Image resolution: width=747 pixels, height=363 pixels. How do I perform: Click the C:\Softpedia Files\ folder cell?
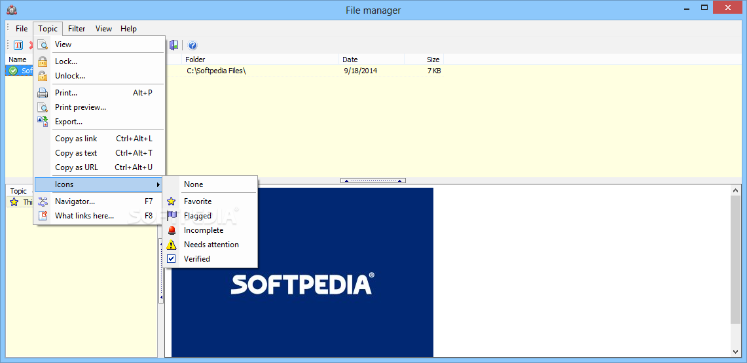click(x=216, y=71)
